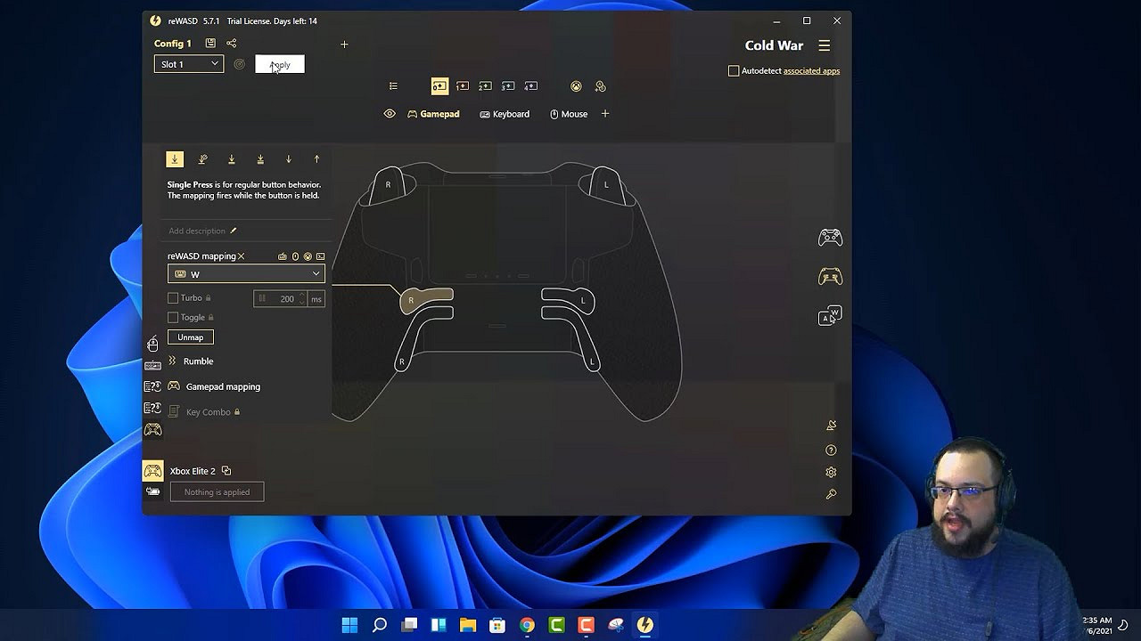Click the Xbox controller icon in the top toolbar
Image resolution: width=1141 pixels, height=641 pixels.
point(576,86)
